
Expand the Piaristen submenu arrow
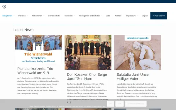pos(28,16)
